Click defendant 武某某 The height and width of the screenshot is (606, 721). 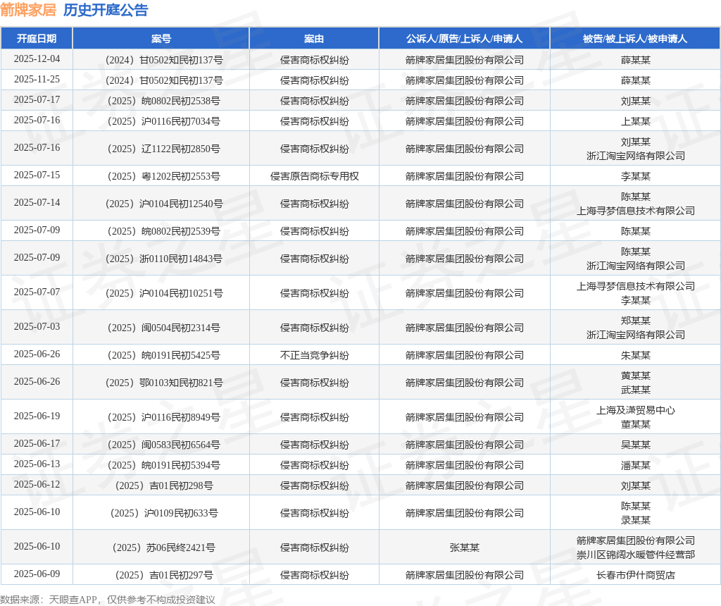pyautogui.click(x=636, y=390)
